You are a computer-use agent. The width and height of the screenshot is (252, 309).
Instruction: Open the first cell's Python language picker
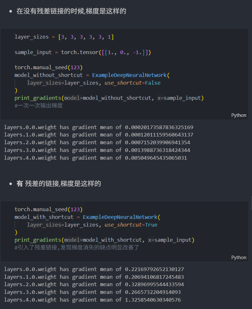pos(238,115)
